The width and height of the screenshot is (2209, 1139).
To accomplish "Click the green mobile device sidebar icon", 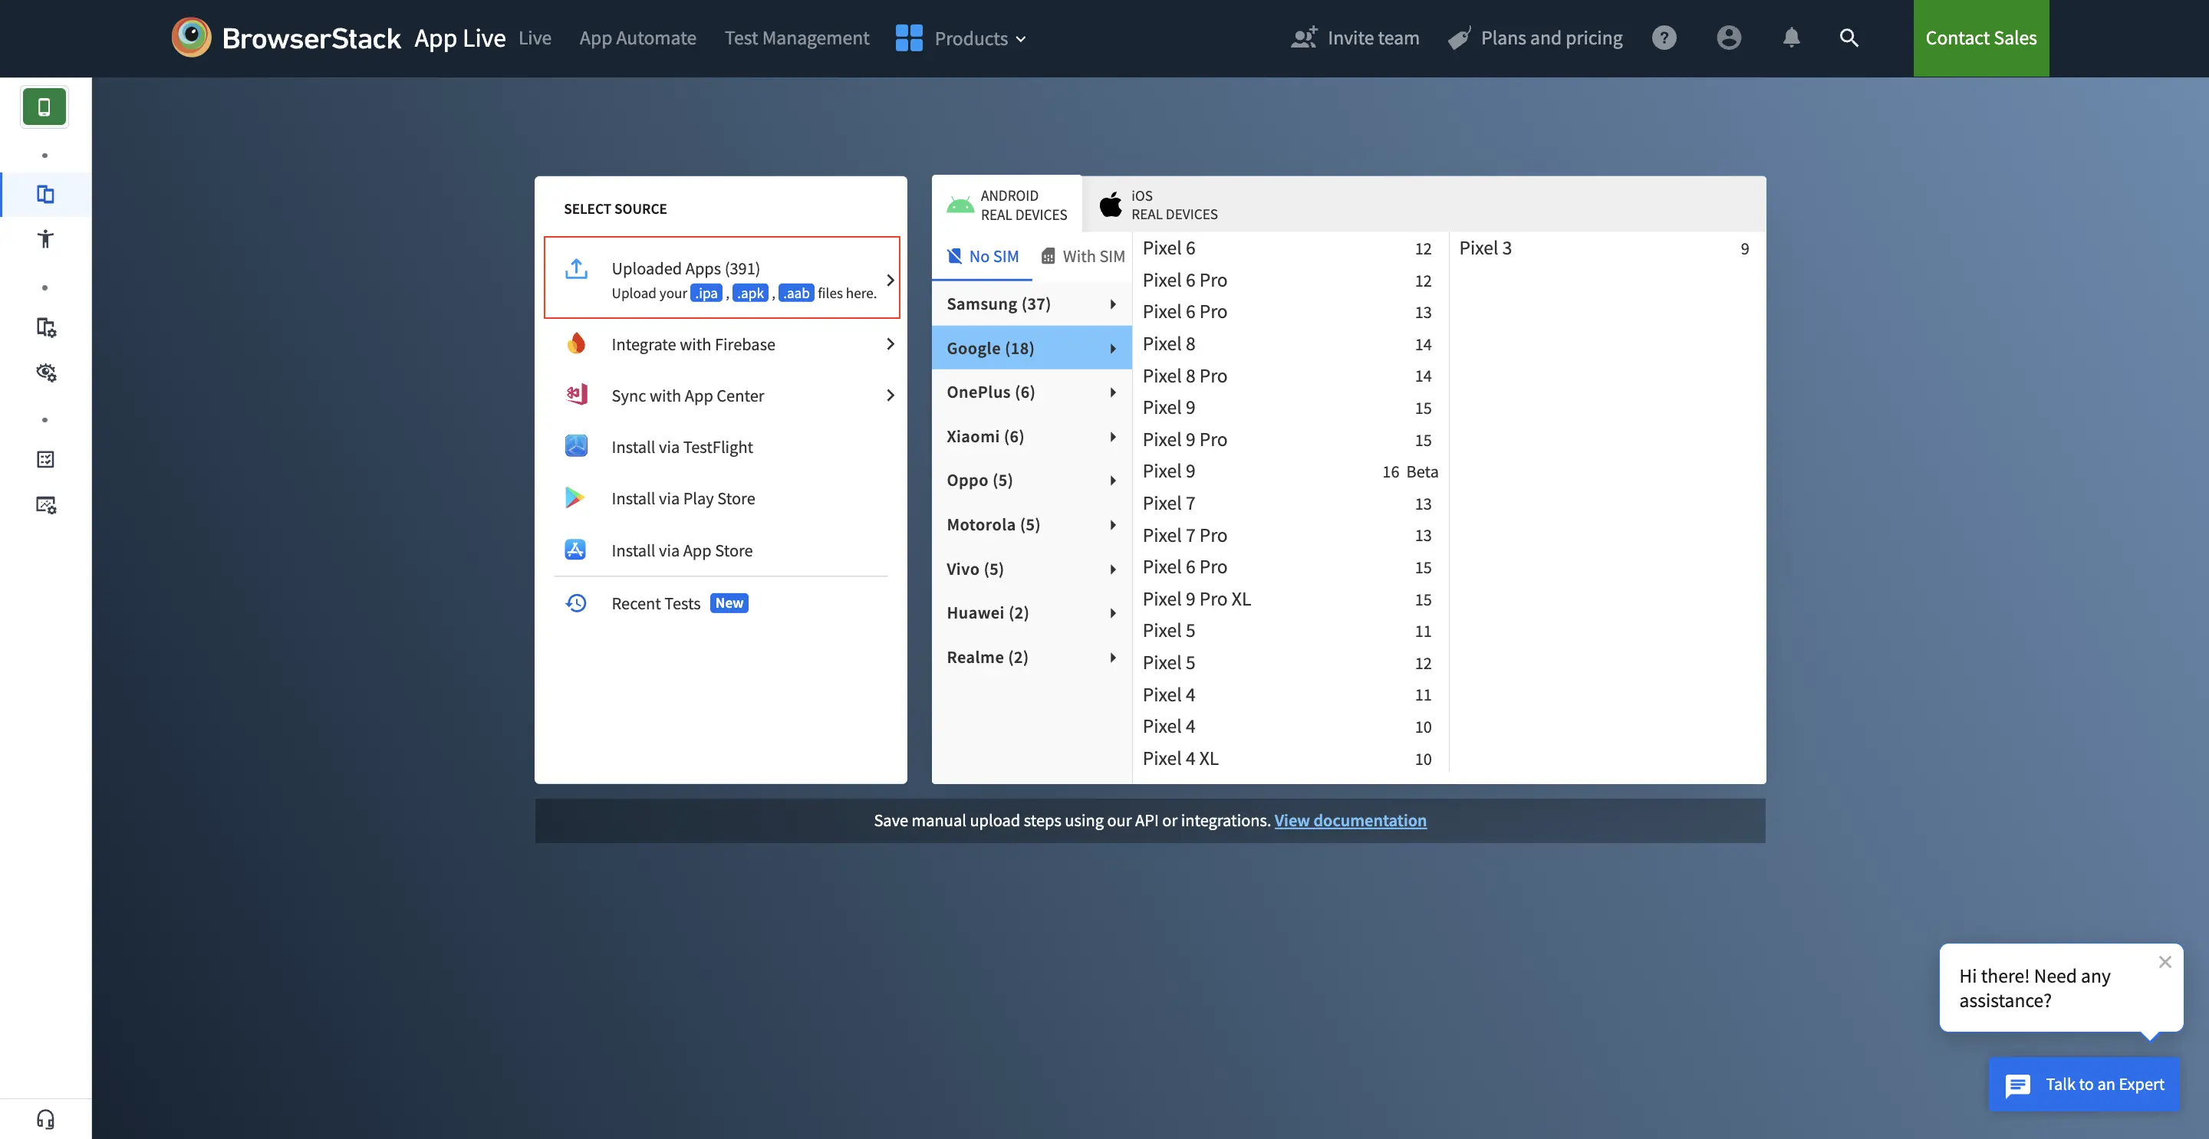I will 44,107.
